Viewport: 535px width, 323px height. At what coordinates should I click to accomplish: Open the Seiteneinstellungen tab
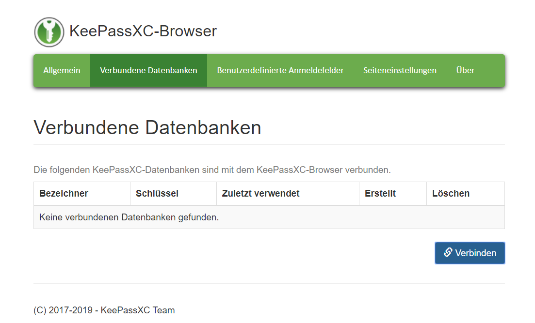pyautogui.click(x=400, y=71)
